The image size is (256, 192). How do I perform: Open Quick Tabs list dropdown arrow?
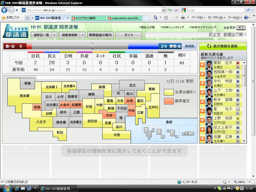(x=32, y=18)
